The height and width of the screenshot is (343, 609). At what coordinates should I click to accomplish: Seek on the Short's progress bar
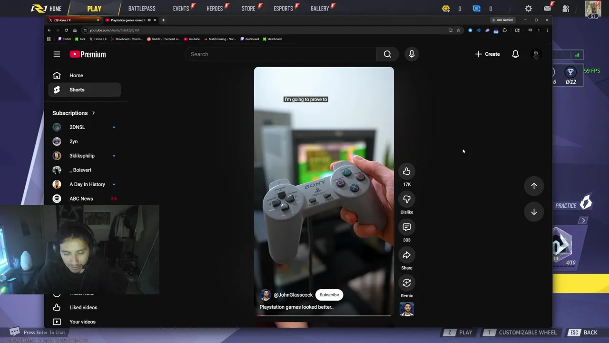point(324,315)
